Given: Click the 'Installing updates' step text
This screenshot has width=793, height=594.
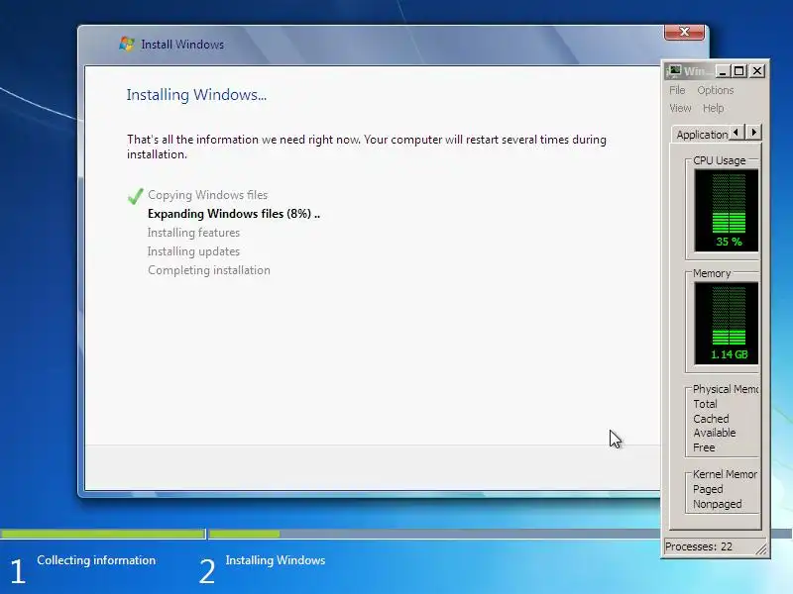Looking at the screenshot, I should (x=193, y=251).
